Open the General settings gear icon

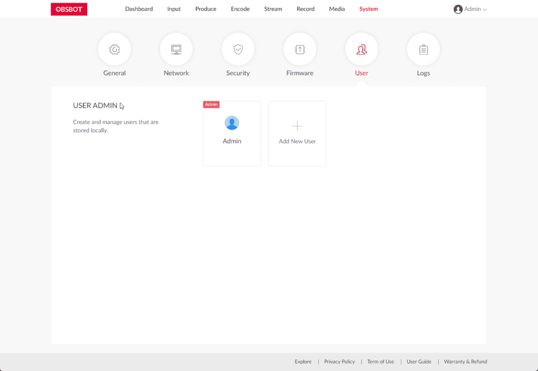tap(114, 49)
